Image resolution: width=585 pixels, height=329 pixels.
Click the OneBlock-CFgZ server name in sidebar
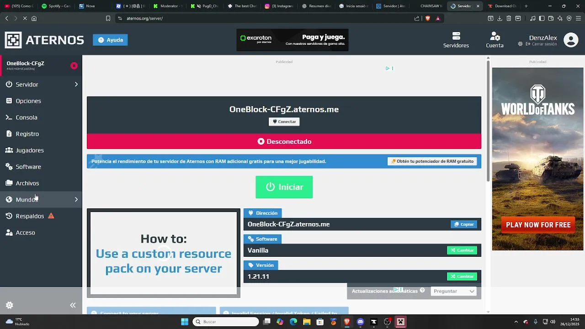click(x=25, y=63)
